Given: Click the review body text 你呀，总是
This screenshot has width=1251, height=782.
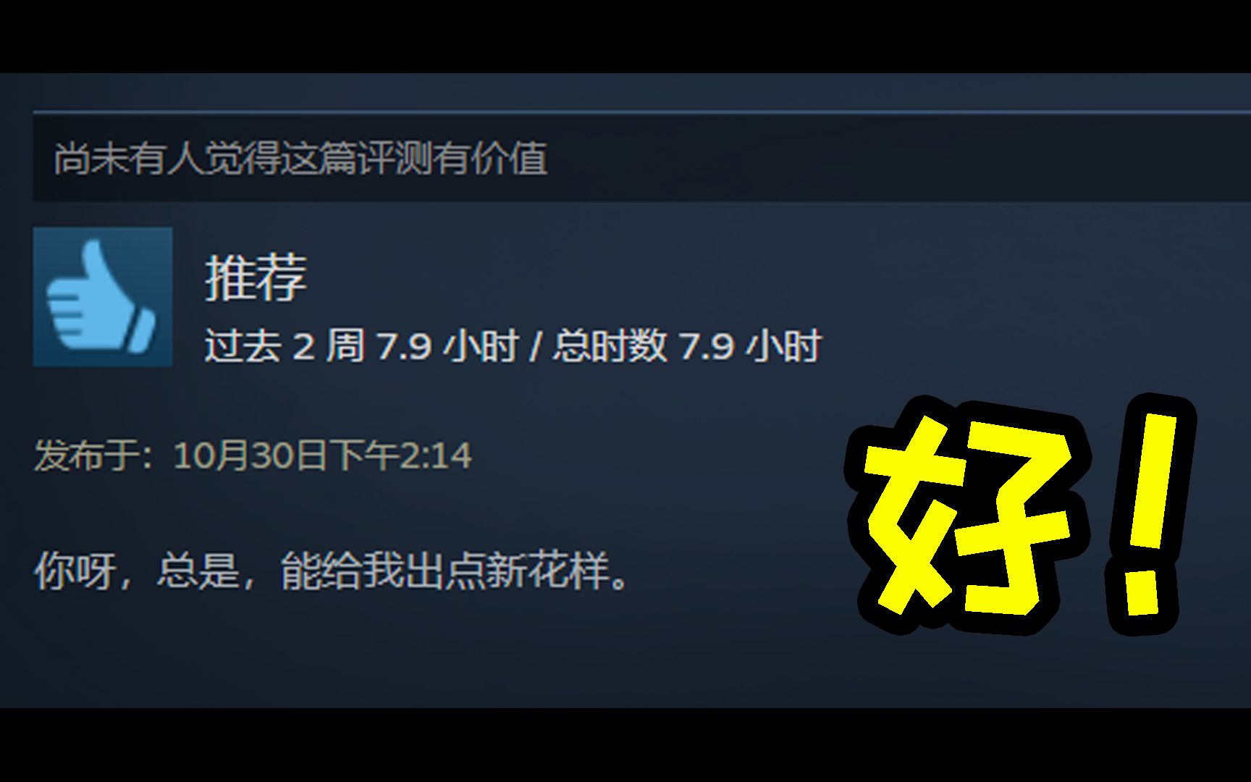Looking at the screenshot, I should 137,571.
